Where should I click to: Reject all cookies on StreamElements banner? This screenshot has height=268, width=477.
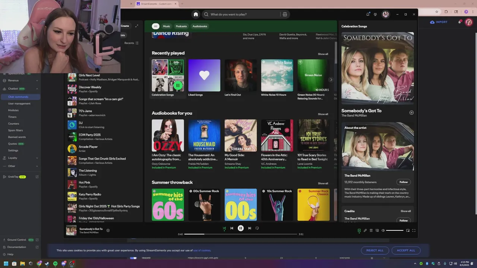[x=375, y=251]
